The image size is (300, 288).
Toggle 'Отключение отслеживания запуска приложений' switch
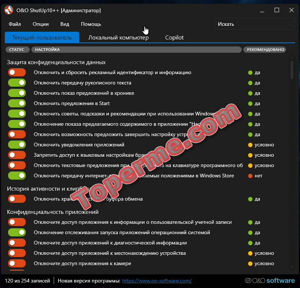click(17, 233)
